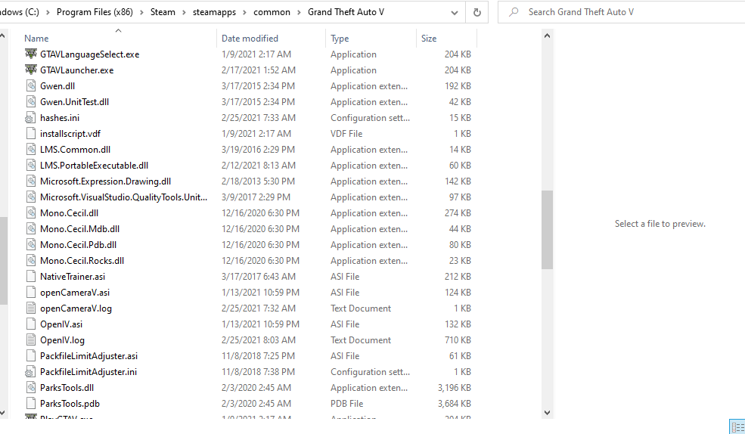Click 2/25/2021 8:03 AM date cell
The height and width of the screenshot is (434, 745).
[259, 340]
